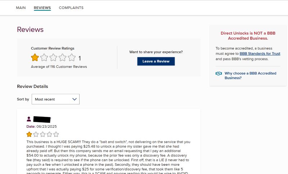Click the Sort by dropdown chevron arrow
Screen dimensions: 288x174
75,99
